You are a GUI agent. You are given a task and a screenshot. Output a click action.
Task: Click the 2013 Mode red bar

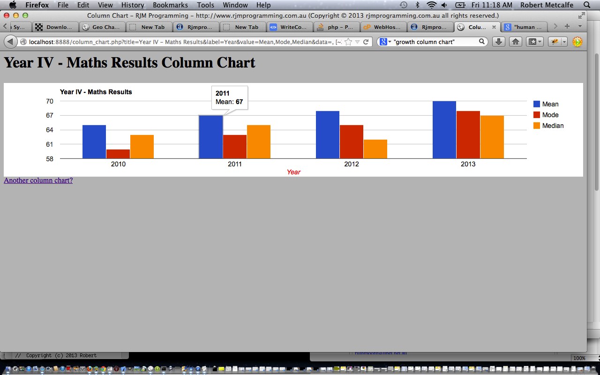[468, 135]
